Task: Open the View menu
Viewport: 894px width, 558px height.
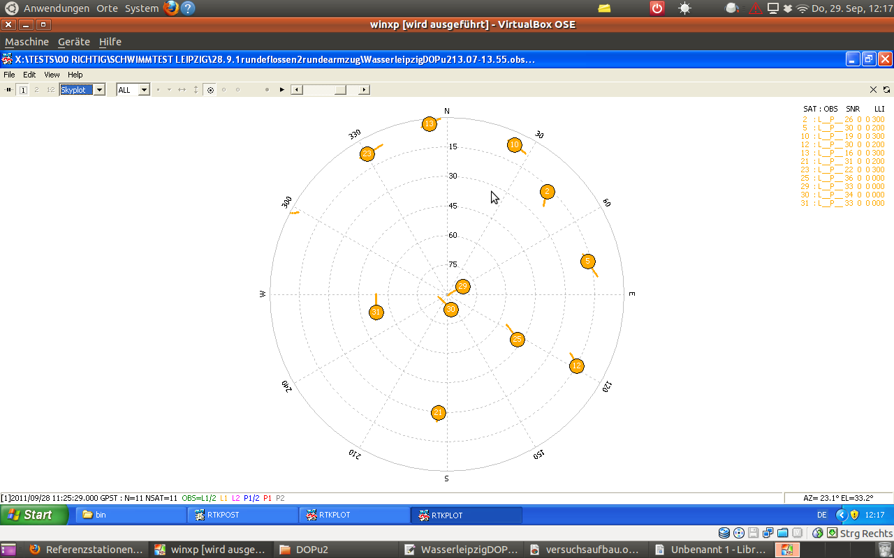Action: tap(52, 75)
